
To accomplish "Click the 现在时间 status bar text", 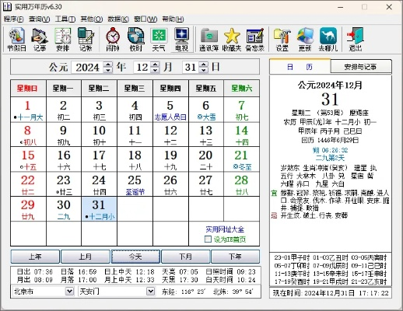I will click(331, 293).
